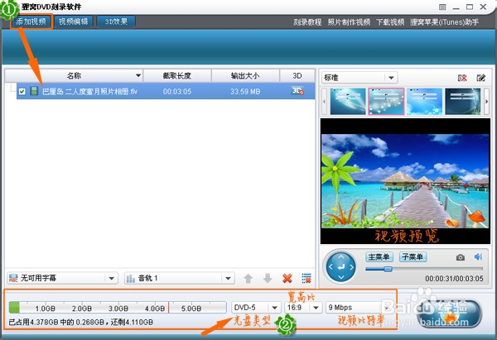Image resolution: width=497 pixels, height=340 pixels.
Task: Open the 狸窝苹果(iTunes)助手 link
Action: tap(444, 22)
